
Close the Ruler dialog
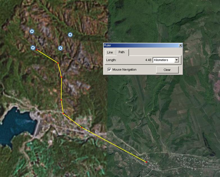pyautogui.click(x=180, y=45)
